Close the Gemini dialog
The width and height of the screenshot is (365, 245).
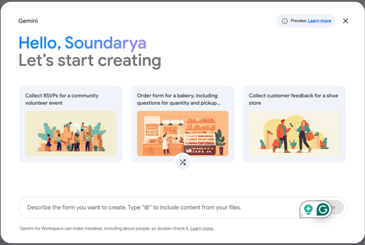tap(346, 21)
